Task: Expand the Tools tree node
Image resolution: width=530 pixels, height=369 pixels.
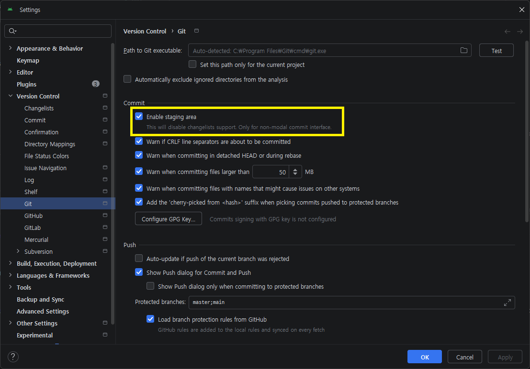Action: click(x=10, y=287)
